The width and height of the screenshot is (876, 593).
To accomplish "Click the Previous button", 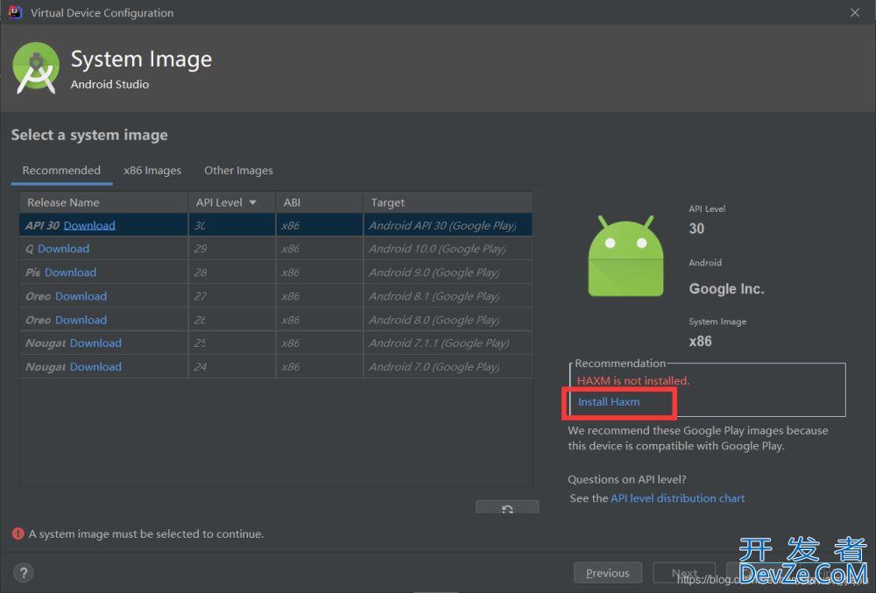I will (x=608, y=573).
